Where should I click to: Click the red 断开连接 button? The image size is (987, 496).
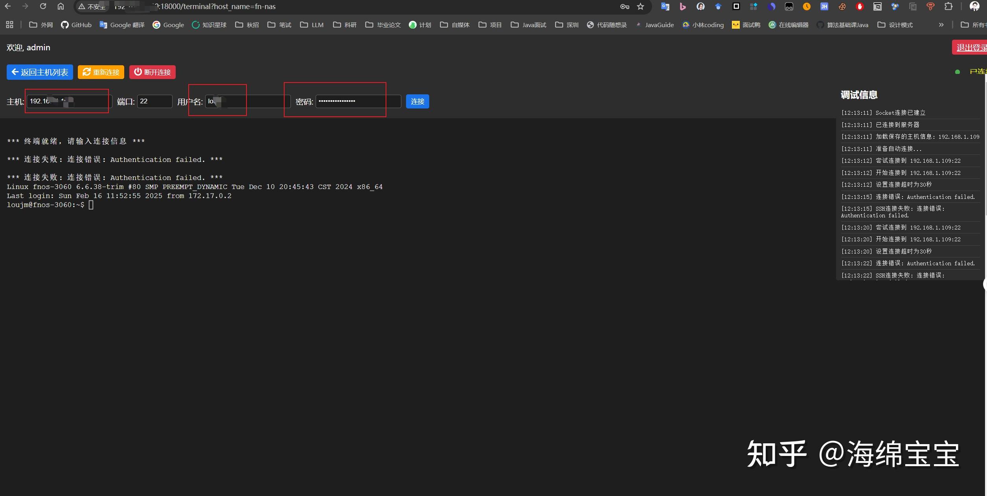pos(153,72)
